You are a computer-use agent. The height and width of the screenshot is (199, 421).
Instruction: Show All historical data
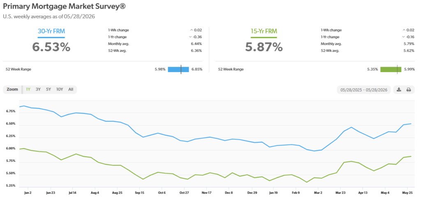[71, 90]
